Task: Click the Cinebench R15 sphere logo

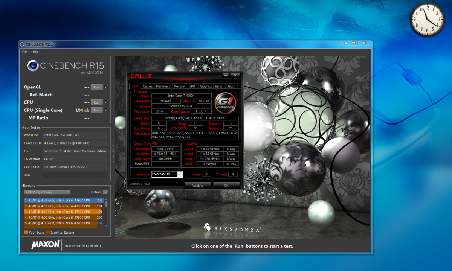Action: point(33,66)
